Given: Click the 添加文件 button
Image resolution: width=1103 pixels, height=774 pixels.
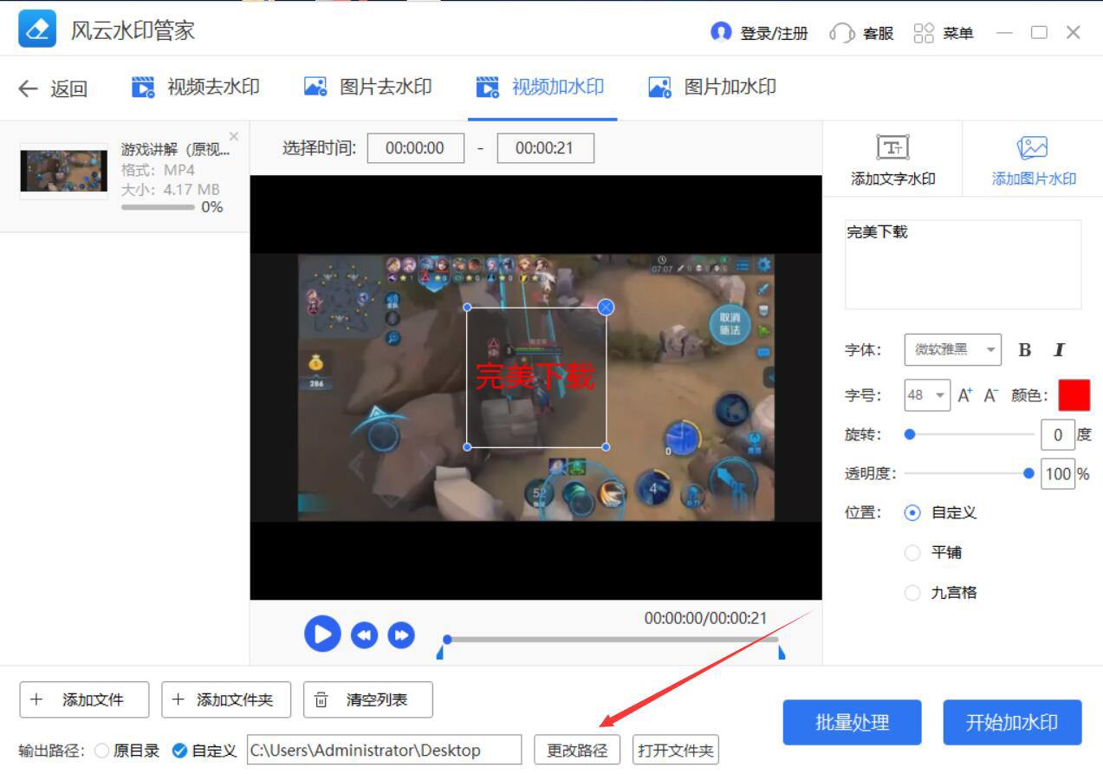Looking at the screenshot, I should point(84,699).
